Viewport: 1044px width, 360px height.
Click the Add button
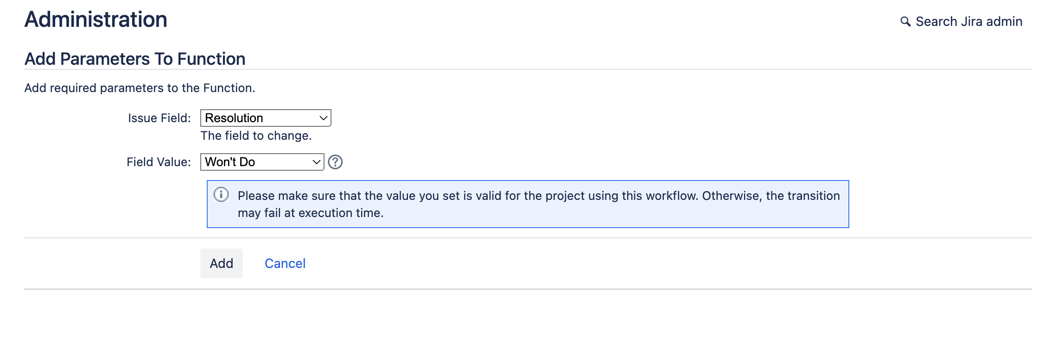click(x=221, y=263)
